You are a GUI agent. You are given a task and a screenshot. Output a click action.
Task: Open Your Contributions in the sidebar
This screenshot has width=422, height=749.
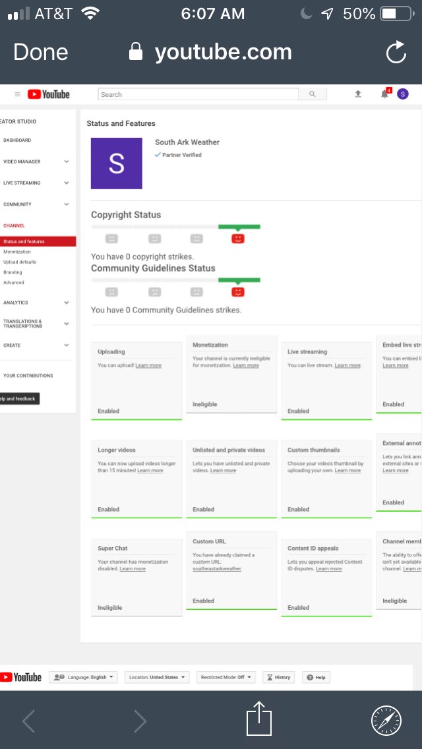pos(28,375)
